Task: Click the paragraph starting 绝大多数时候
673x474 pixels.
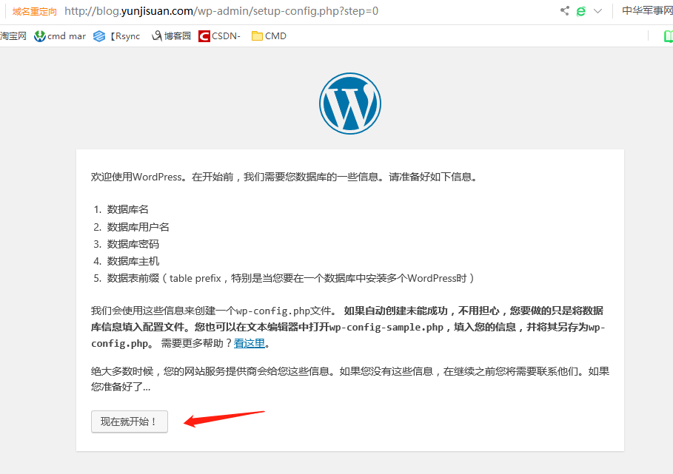Action: click(x=349, y=379)
